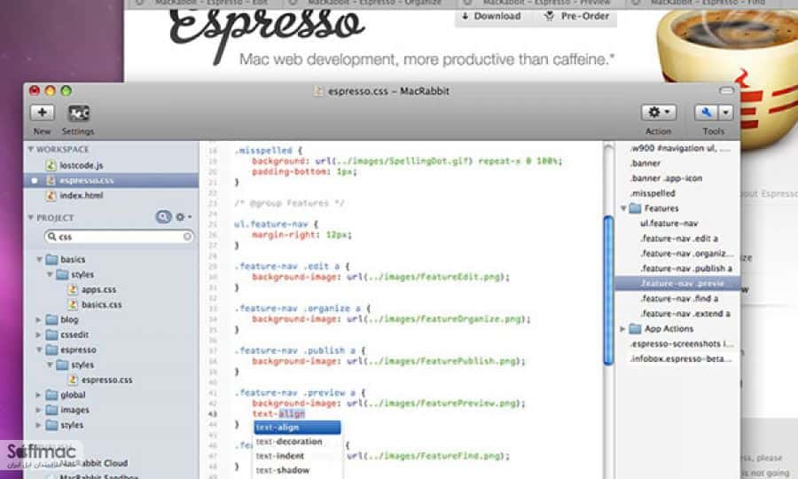
Task: Open espresso.css under espresso styles
Action: (x=106, y=380)
